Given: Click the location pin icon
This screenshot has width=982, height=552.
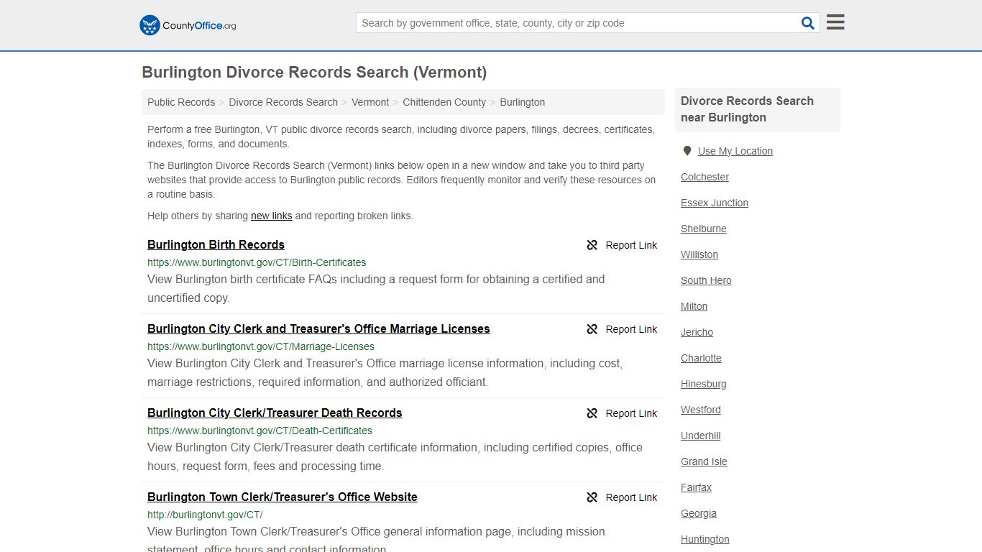Looking at the screenshot, I should pyautogui.click(x=687, y=151).
